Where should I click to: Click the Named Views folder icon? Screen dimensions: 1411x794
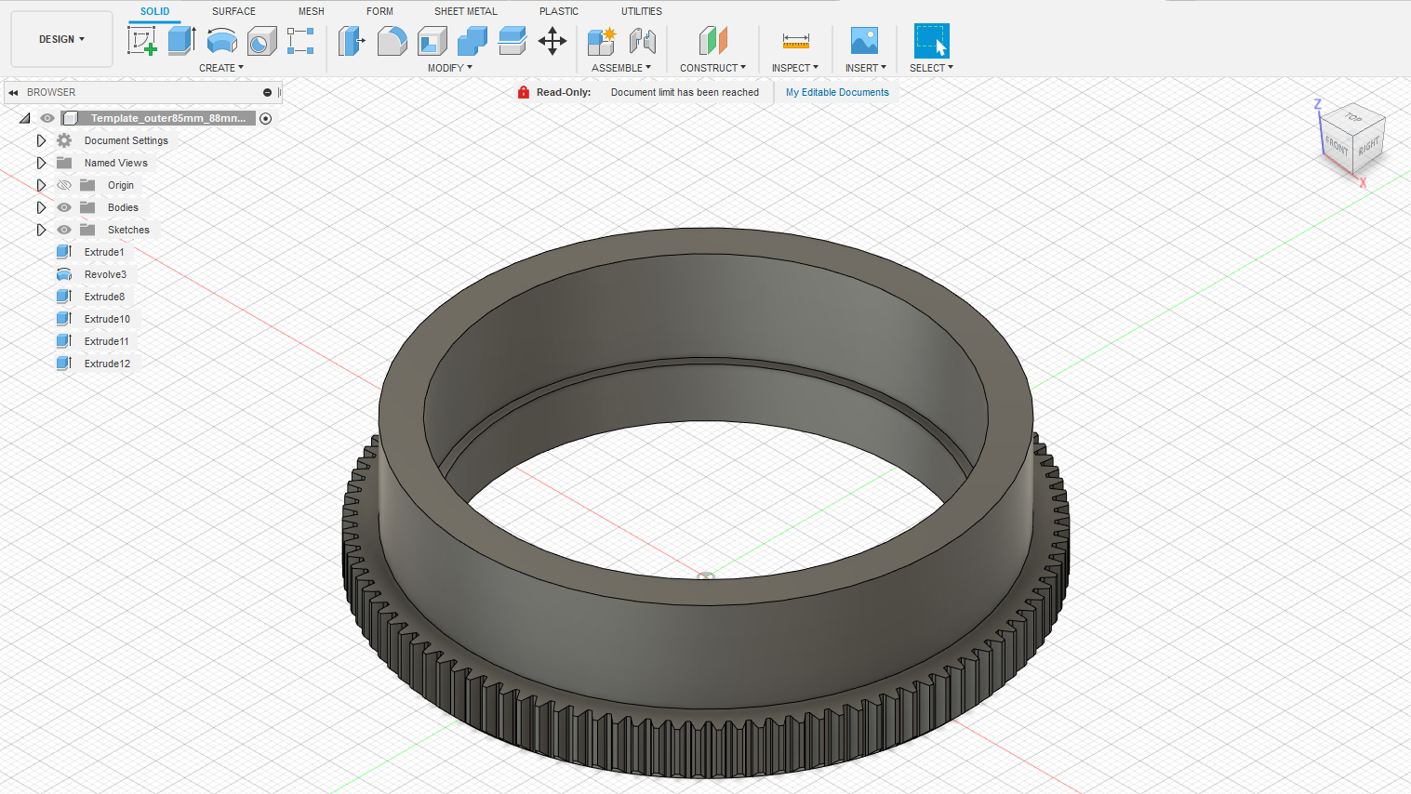click(64, 163)
